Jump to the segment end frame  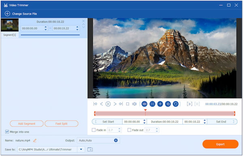[x=121, y=104]
